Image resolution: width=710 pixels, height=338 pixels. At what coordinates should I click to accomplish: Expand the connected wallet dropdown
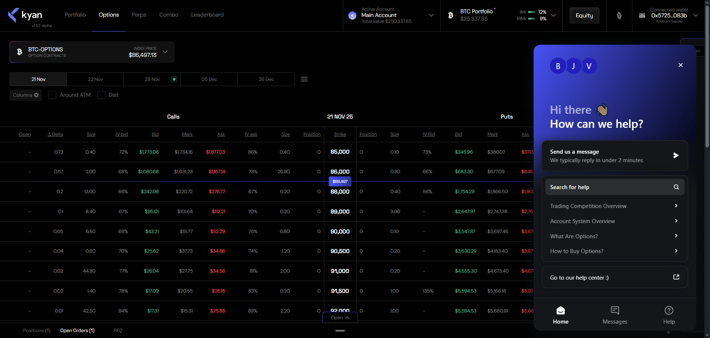(696, 15)
